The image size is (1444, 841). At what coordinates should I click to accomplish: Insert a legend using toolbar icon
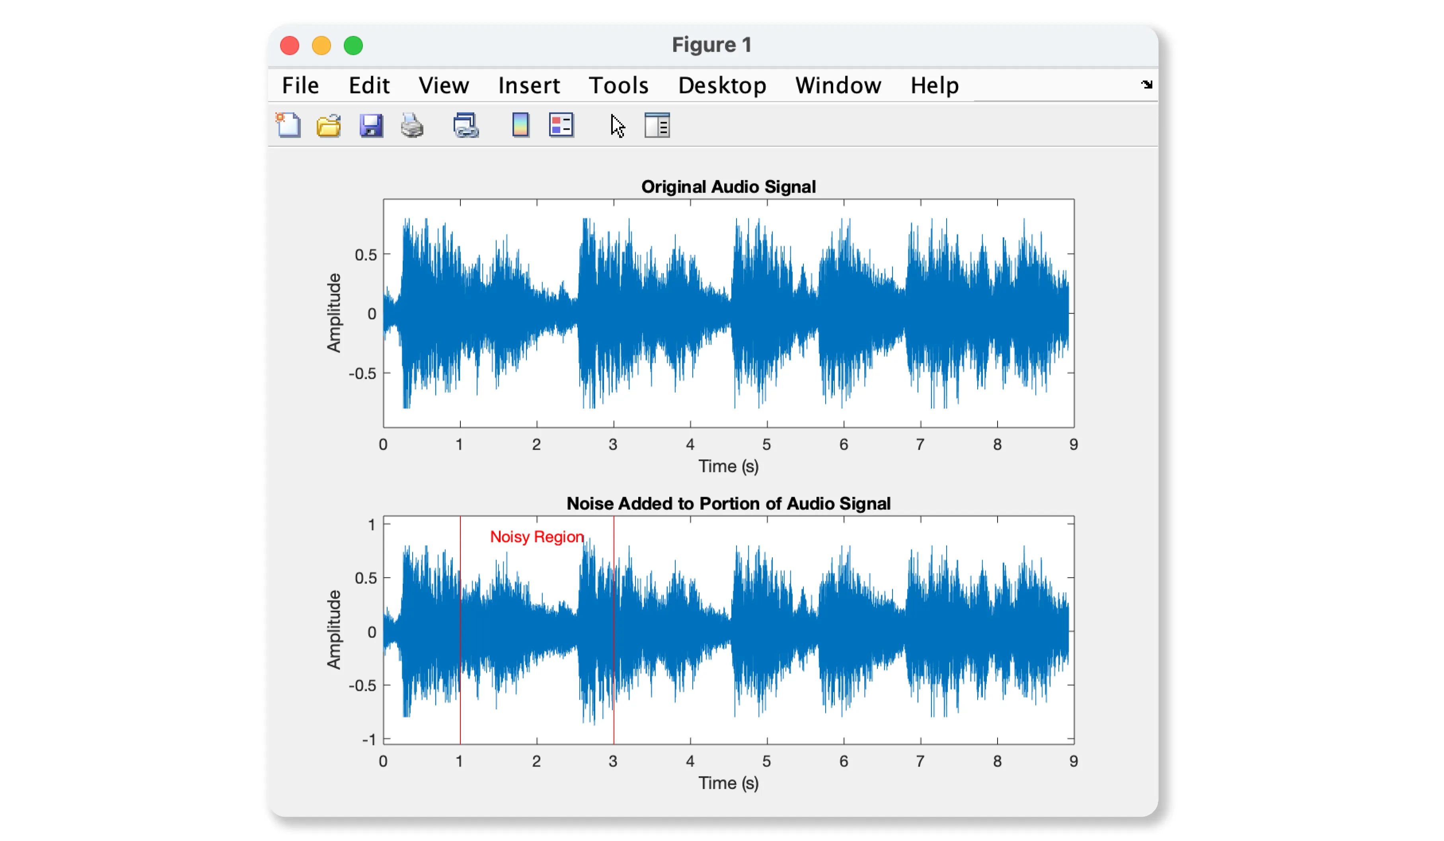click(561, 125)
